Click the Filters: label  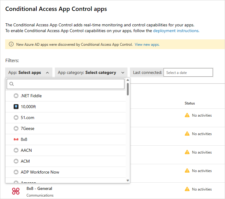tap(12, 60)
